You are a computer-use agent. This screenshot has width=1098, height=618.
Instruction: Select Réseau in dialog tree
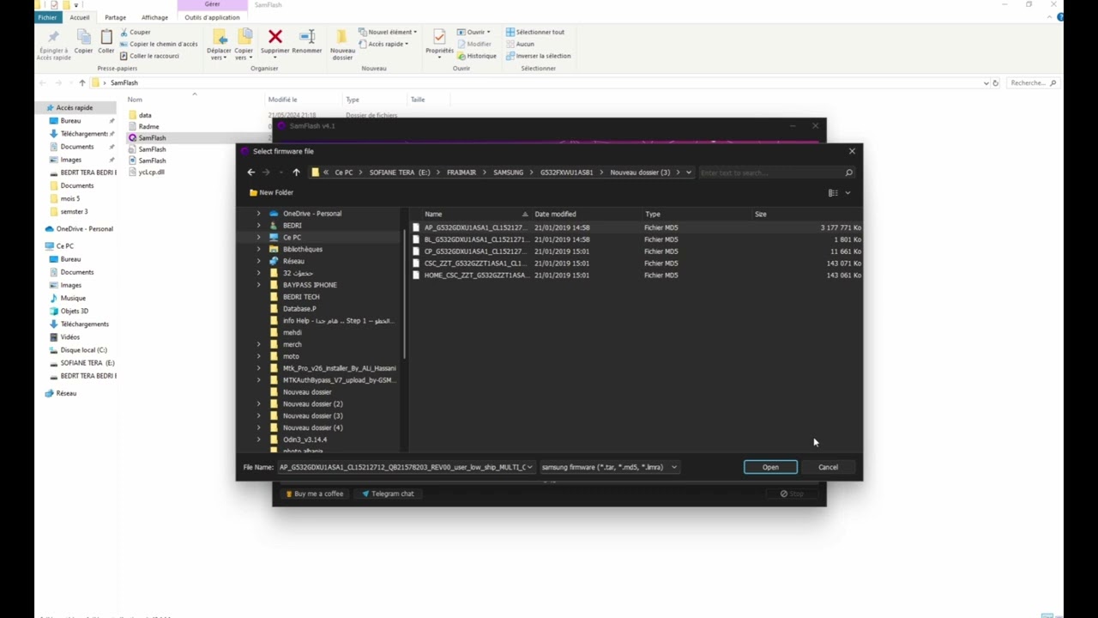pyautogui.click(x=293, y=261)
